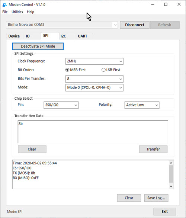Viewport: 186px width, 218px height.
Task: Open the Polarity Active Low dropdown
Action: click(142, 105)
